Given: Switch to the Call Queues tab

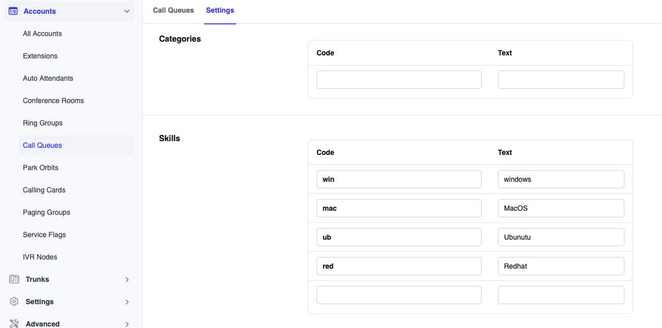Looking at the screenshot, I should click(173, 10).
